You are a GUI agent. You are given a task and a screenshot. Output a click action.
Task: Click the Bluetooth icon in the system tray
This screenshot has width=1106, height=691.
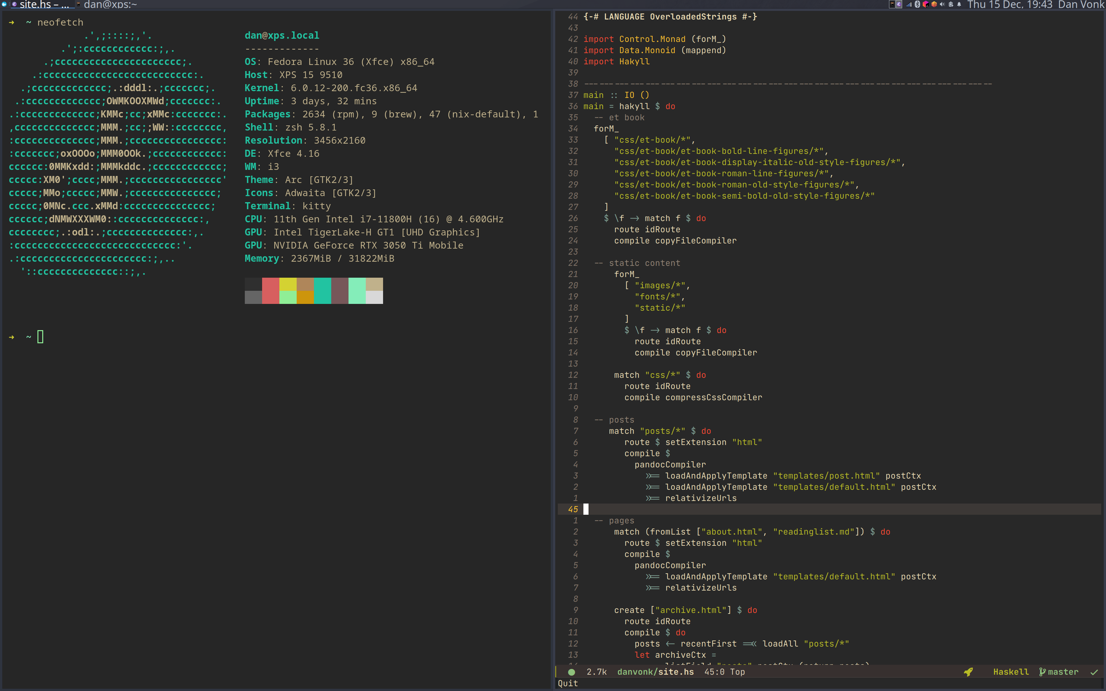(x=918, y=4)
